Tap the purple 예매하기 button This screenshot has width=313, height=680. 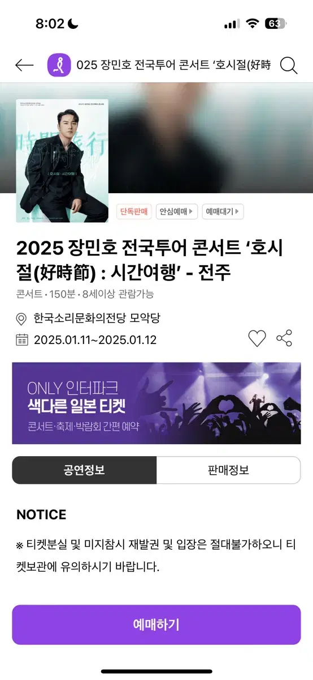(x=156, y=624)
